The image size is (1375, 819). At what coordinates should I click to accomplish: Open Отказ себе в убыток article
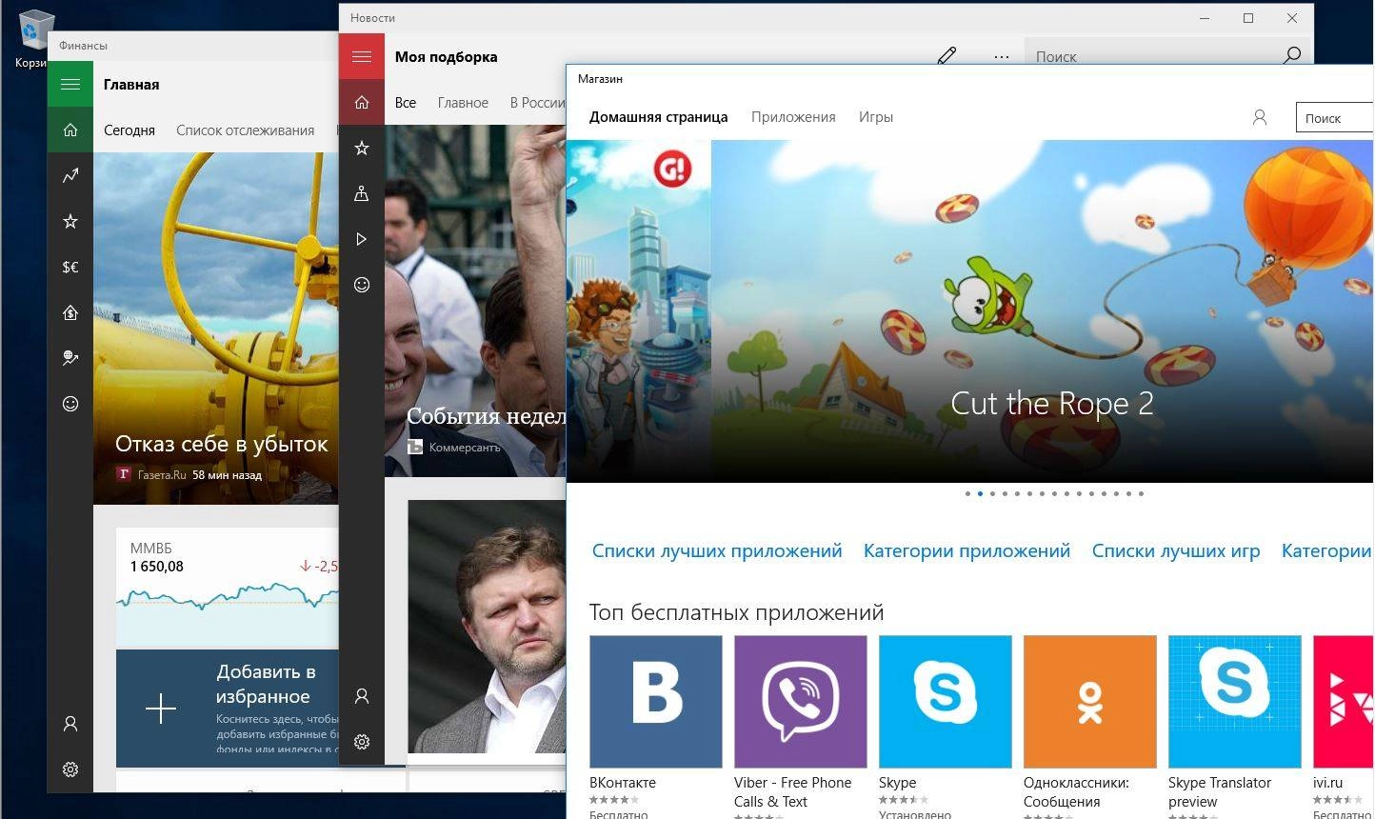[221, 444]
